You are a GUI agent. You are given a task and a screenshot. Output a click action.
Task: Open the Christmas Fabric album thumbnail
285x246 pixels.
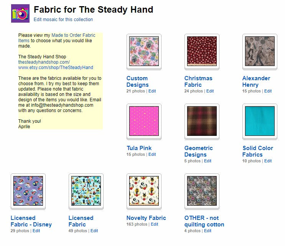coord(202,52)
